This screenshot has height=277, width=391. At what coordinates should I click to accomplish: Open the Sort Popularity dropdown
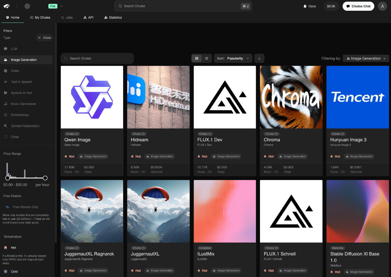click(x=233, y=59)
